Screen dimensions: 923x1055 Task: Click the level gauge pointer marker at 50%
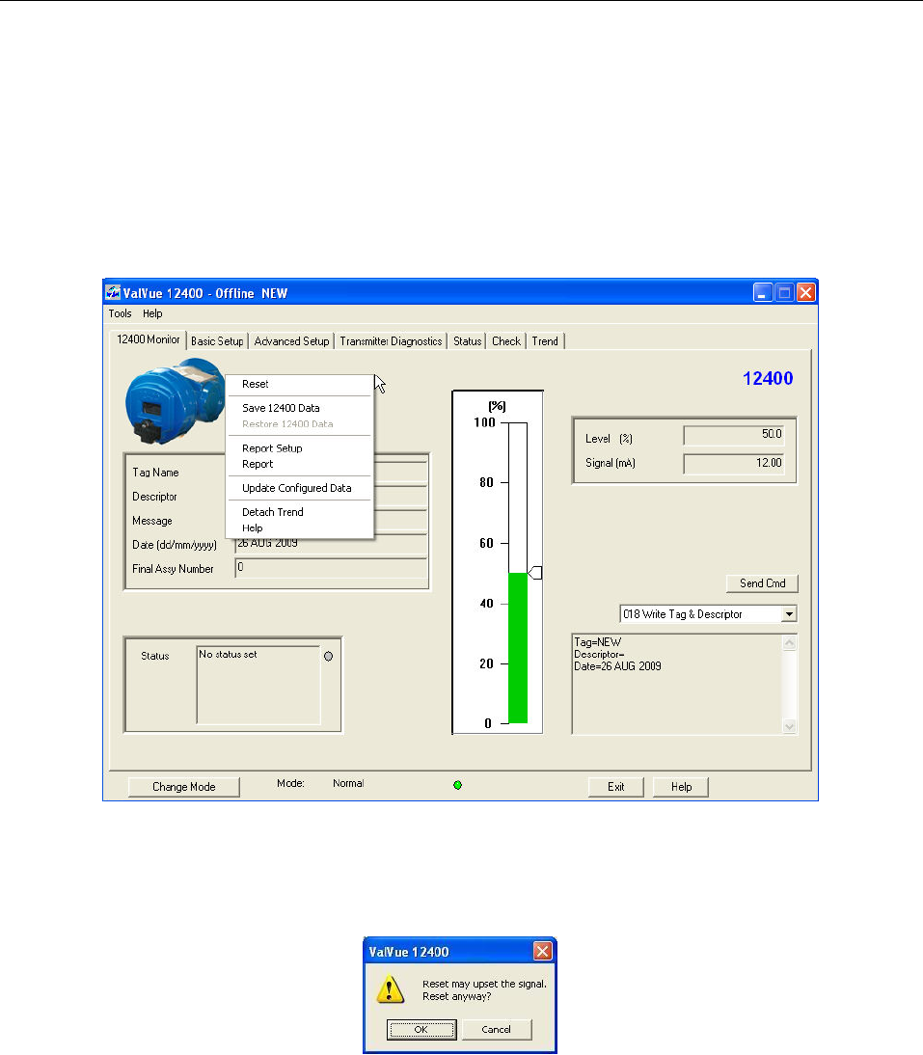[535, 573]
